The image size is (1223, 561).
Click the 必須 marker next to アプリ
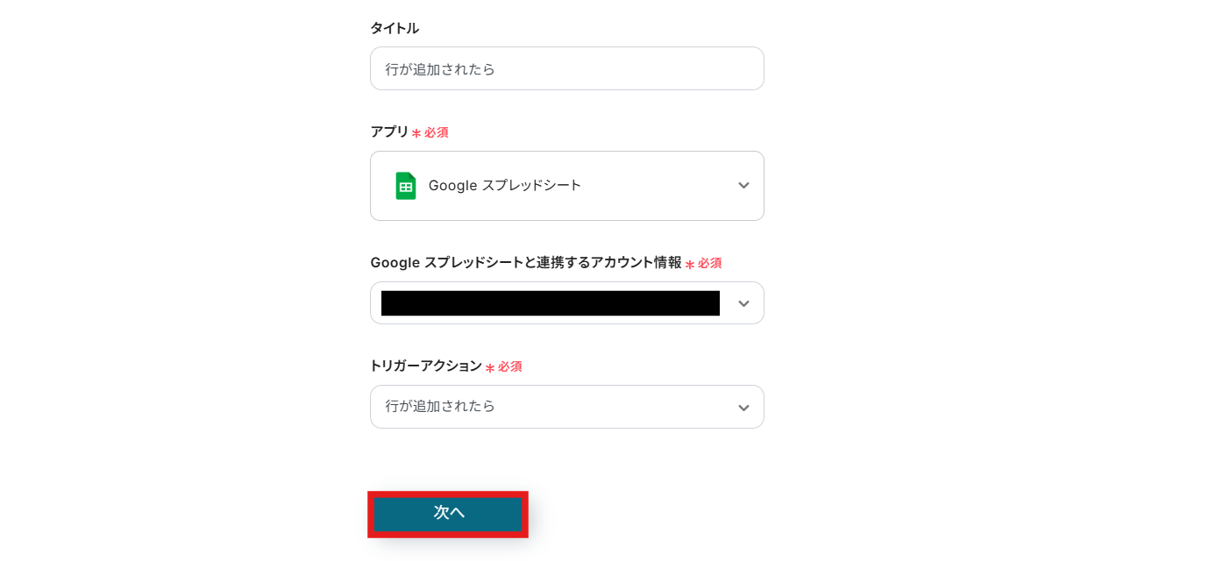(x=437, y=132)
